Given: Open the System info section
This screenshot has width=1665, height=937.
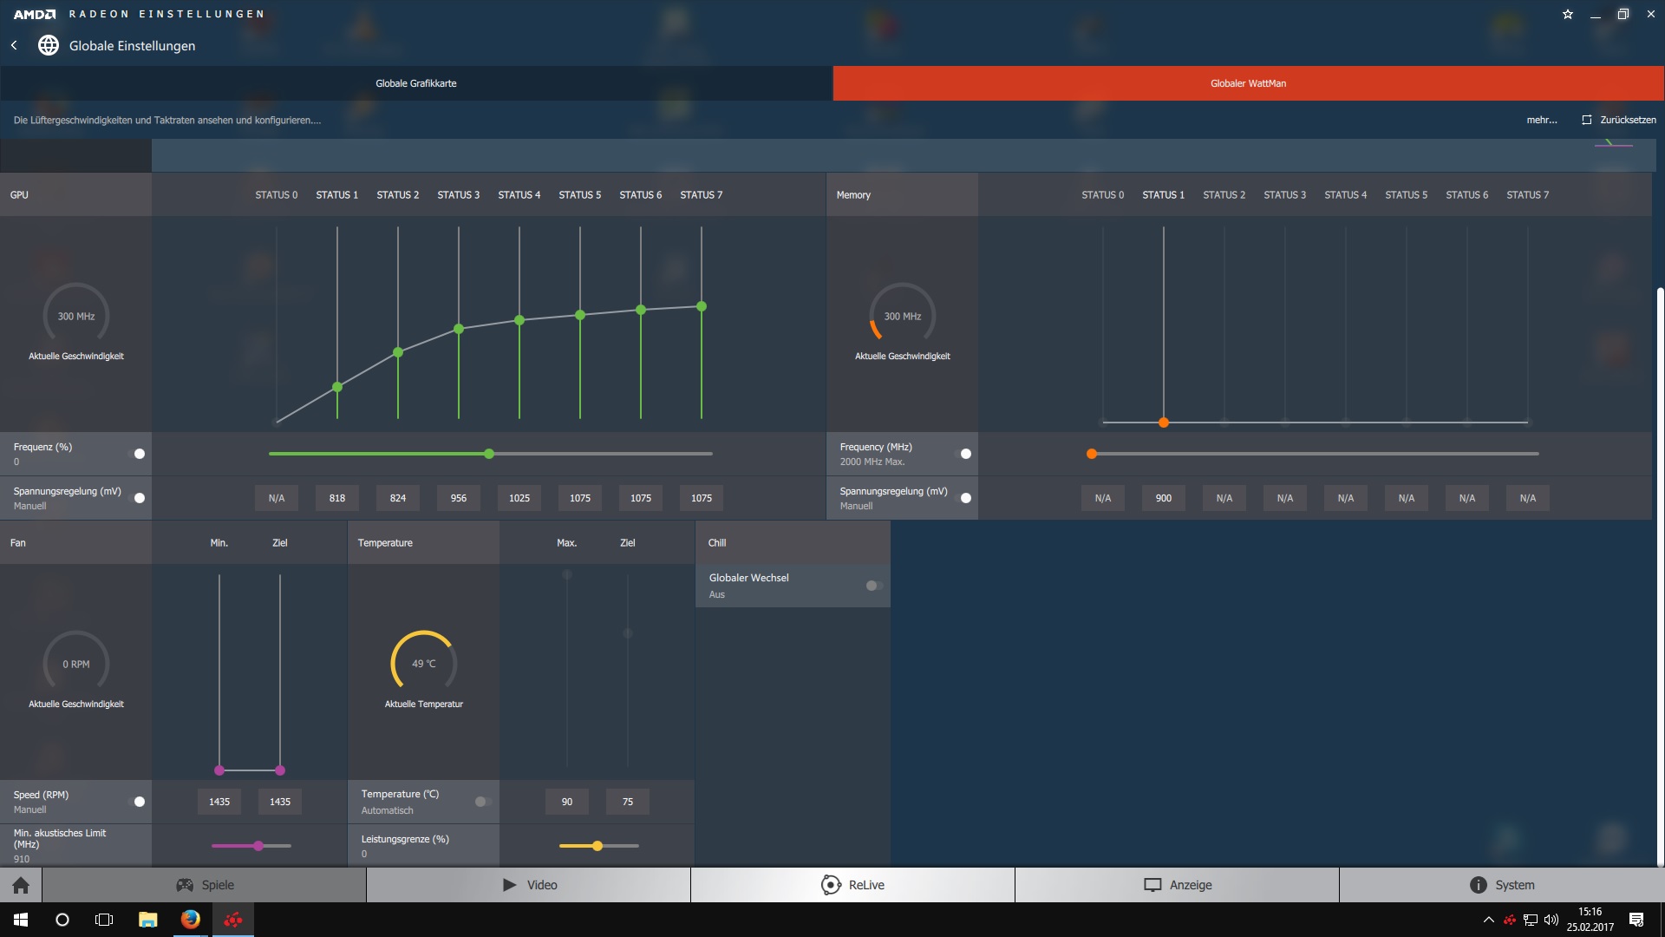Looking at the screenshot, I should pos(1501,885).
